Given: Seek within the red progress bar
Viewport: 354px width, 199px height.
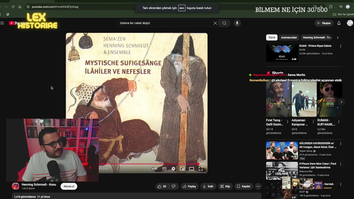Looking at the screenshot, I should click(149, 164).
